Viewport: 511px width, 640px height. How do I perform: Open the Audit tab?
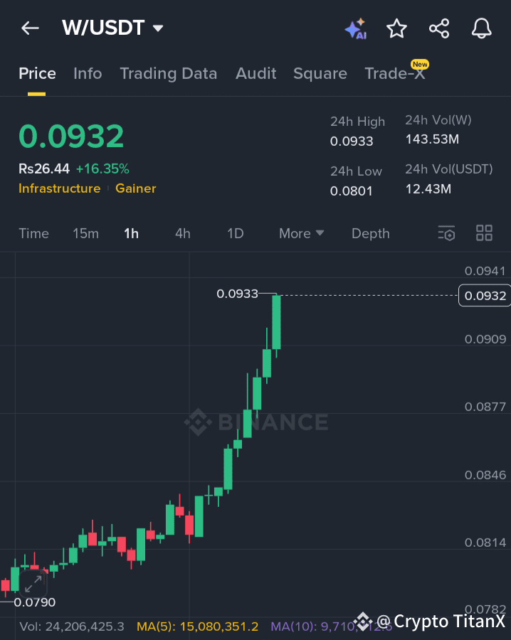pyautogui.click(x=256, y=73)
